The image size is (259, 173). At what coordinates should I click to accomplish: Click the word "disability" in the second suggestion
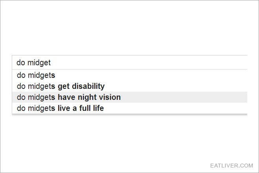pyautogui.click(x=88, y=86)
